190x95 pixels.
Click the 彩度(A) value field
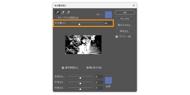[99, 82]
